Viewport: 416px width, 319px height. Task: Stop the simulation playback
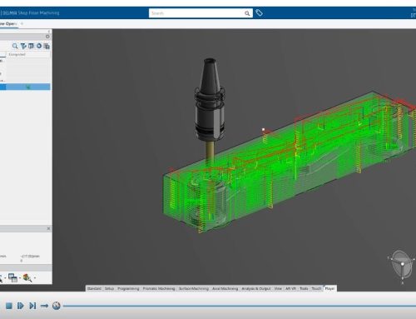click(9, 306)
